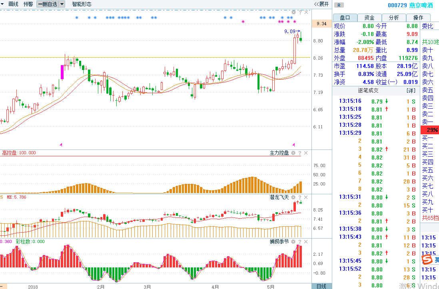This screenshot has height=289, width=439.
Task: Click help icon for 主力控盘 indicator
Action: coord(300,153)
